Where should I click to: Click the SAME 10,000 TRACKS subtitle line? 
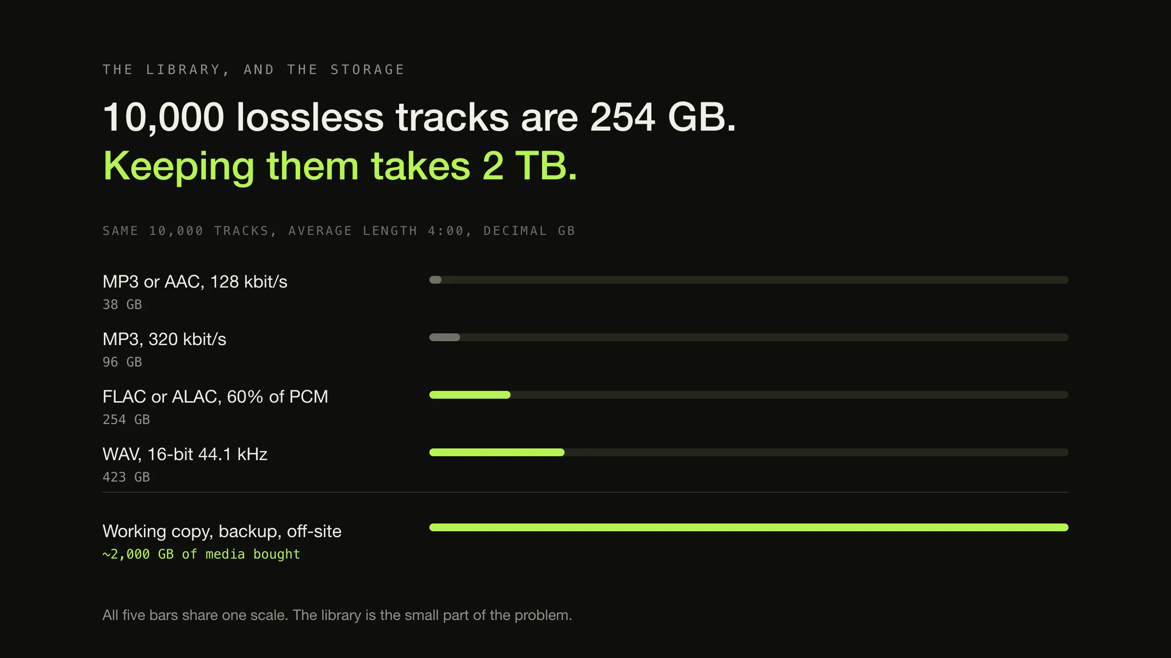click(x=339, y=231)
